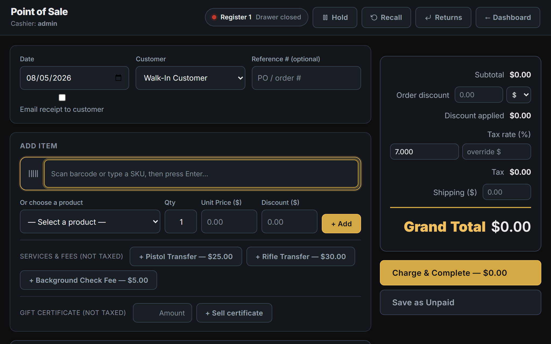
Task: Click the Point of Sale title
Action: coord(39,12)
